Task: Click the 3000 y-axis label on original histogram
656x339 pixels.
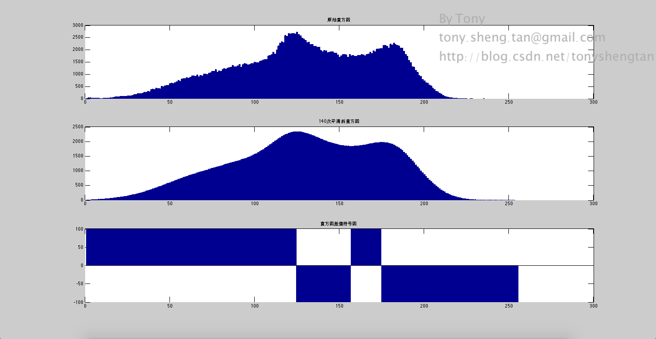Action: click(77, 25)
